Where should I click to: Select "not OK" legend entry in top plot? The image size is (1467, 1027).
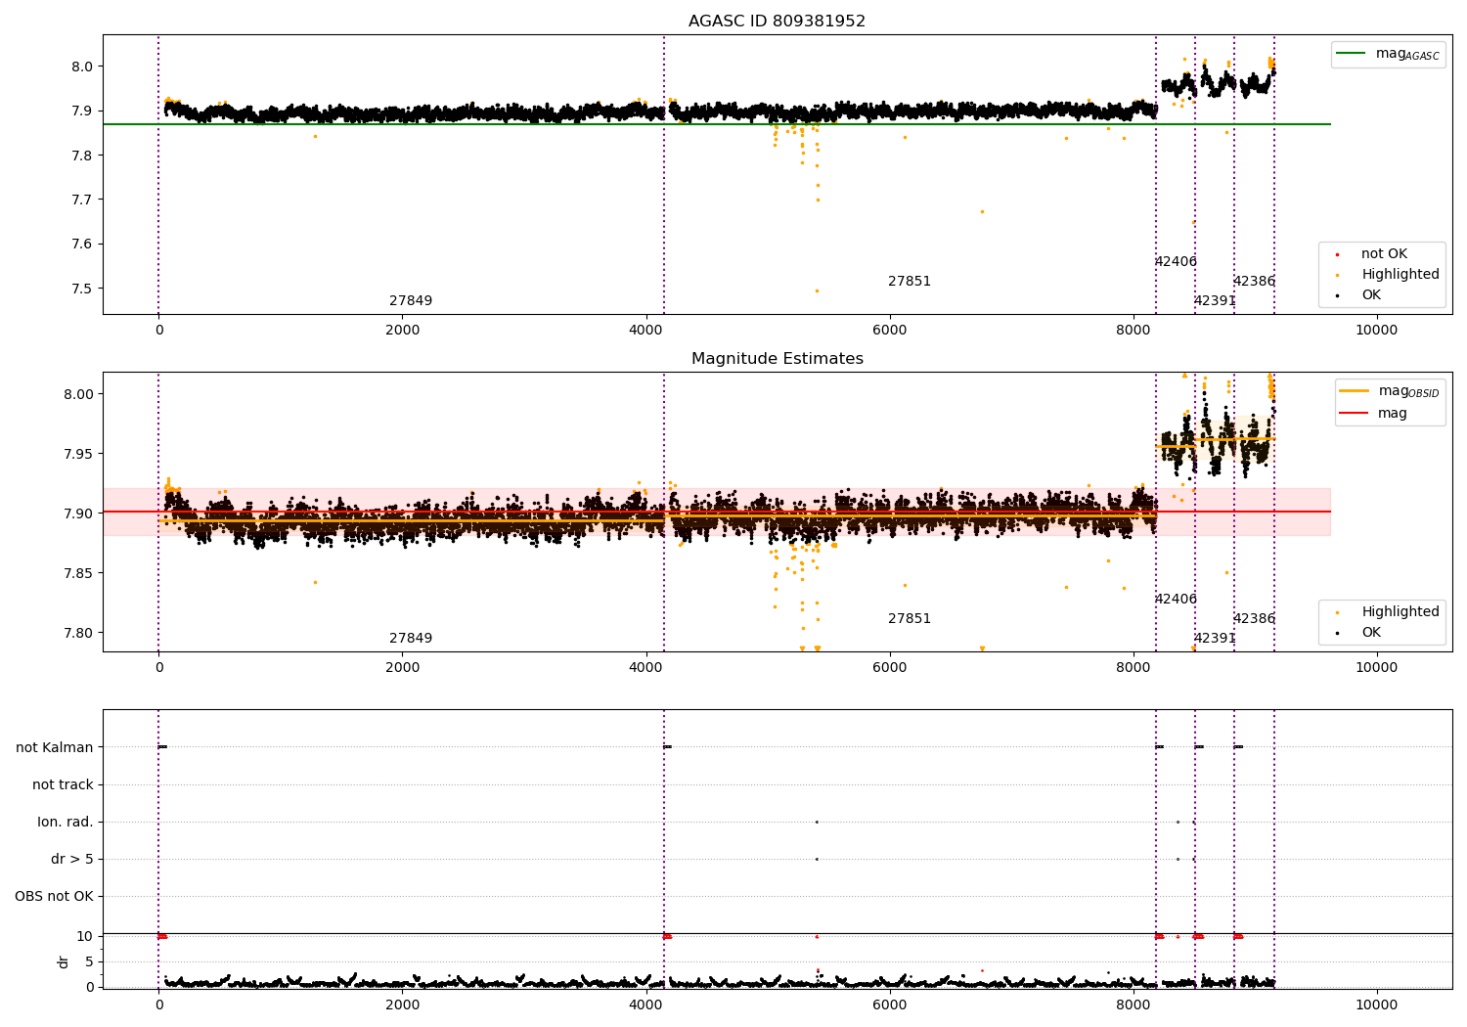[1384, 253]
